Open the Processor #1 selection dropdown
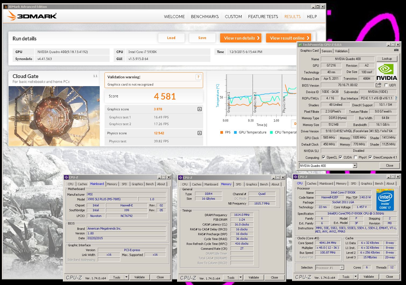 tap(342, 268)
